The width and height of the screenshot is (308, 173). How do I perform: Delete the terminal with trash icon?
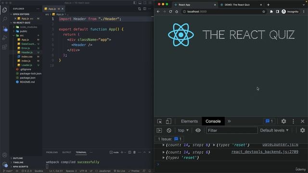coord(134,152)
